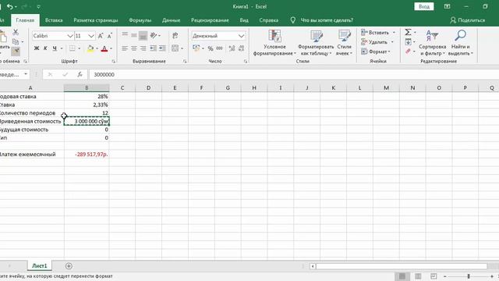
Task: Open the Number group dialog launcher
Action: click(x=246, y=61)
